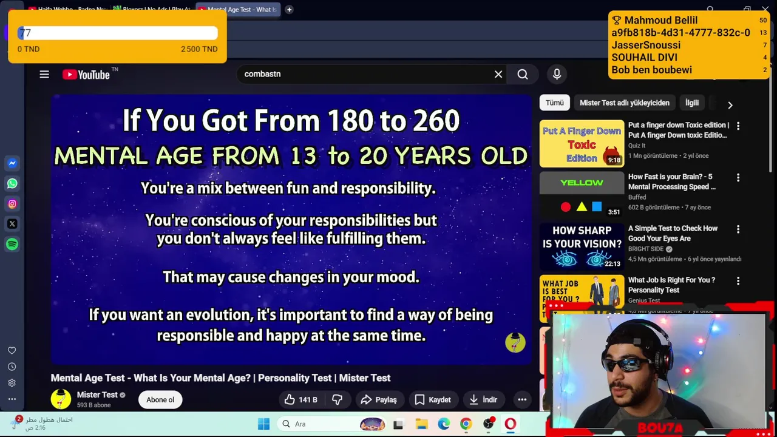This screenshot has height=437, width=777.
Task: Open the weather widget on the taskbar
Action: [x=41, y=424]
